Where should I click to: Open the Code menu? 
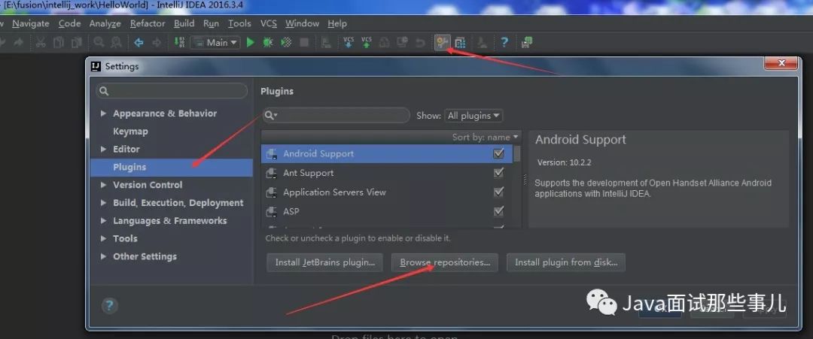[69, 23]
